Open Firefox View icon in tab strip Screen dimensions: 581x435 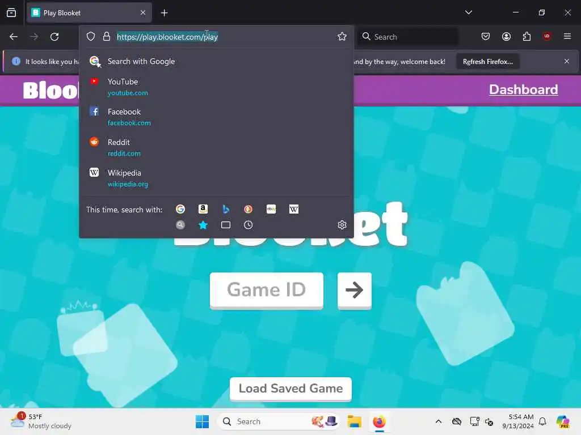[x=11, y=12]
